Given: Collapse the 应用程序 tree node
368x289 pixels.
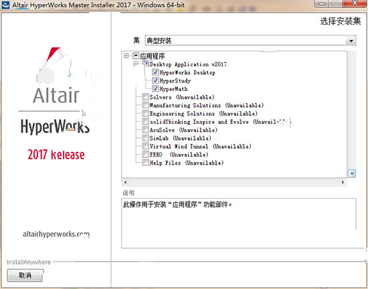Looking at the screenshot, I should [x=126, y=56].
